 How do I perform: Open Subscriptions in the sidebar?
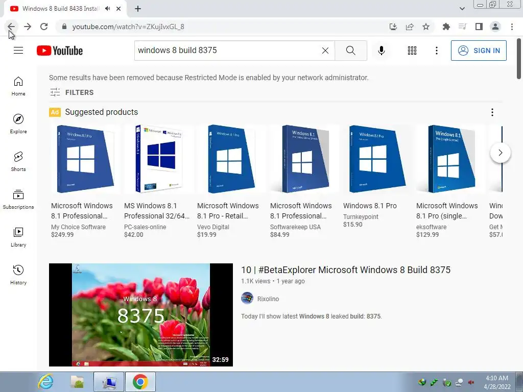pos(18,200)
